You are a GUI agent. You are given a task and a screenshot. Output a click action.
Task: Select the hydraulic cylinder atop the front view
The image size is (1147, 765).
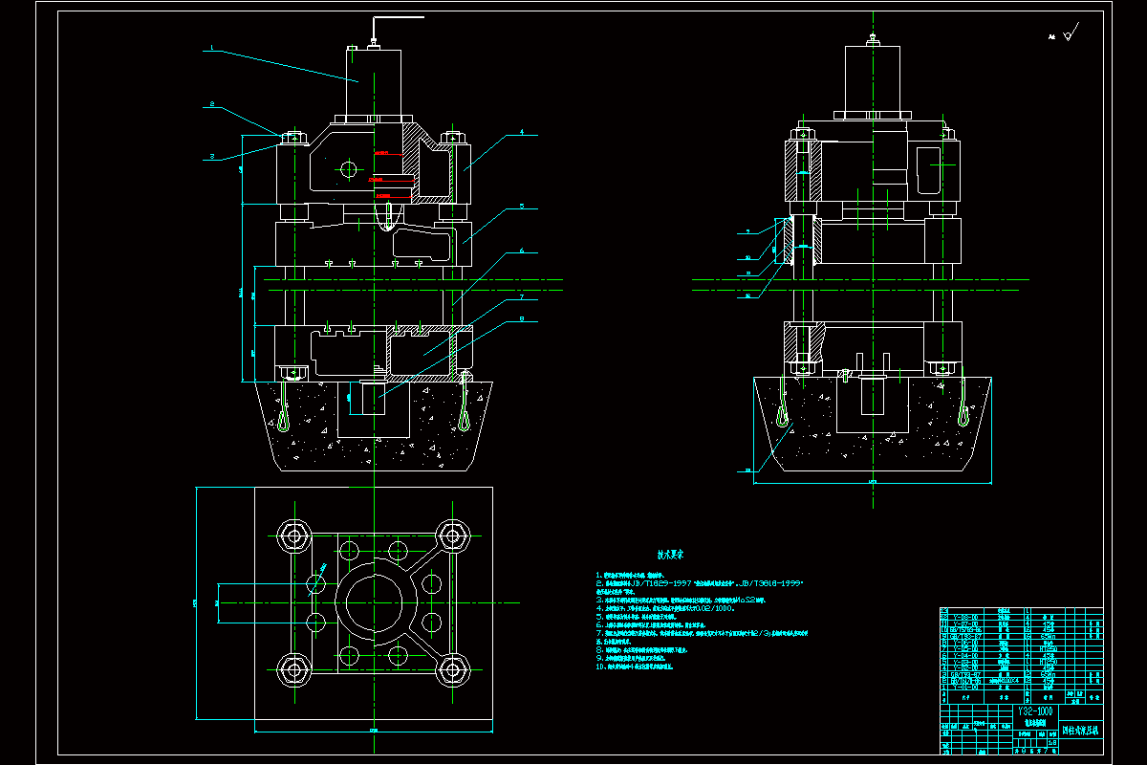374,83
